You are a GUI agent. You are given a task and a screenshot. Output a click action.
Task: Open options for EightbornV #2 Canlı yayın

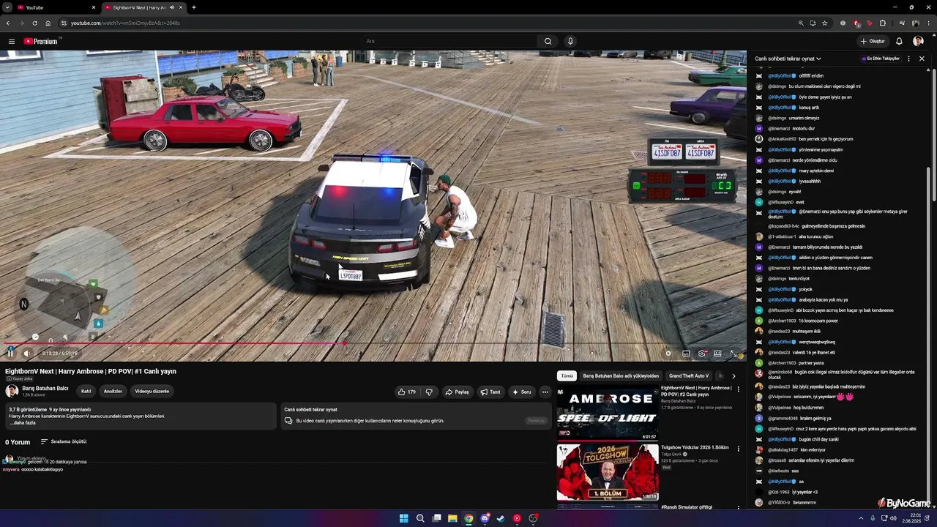pos(738,389)
